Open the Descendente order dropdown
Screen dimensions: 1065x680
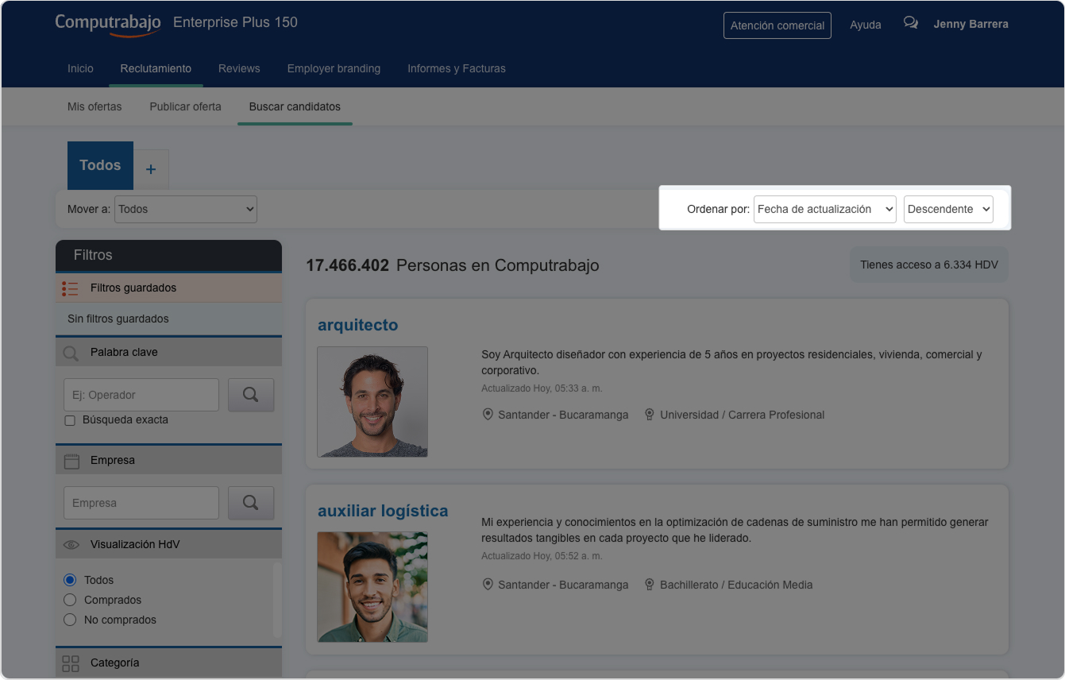[948, 209]
